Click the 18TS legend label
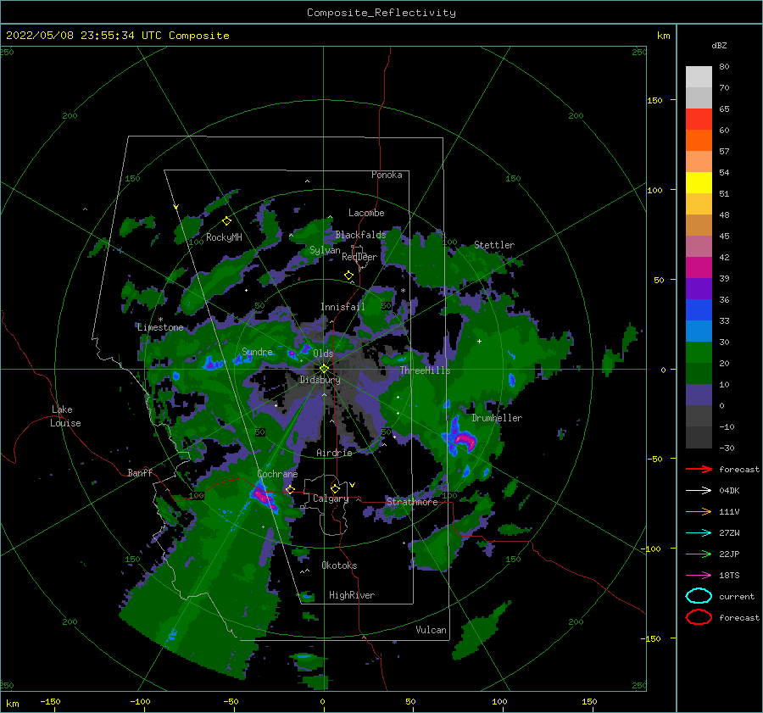763x713 pixels. (729, 576)
